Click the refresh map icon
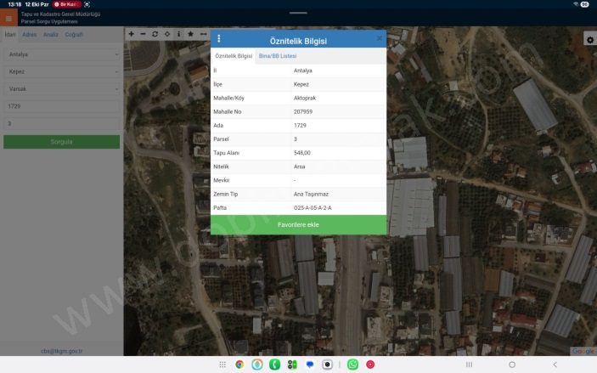The height and width of the screenshot is (373, 597). pos(155,34)
